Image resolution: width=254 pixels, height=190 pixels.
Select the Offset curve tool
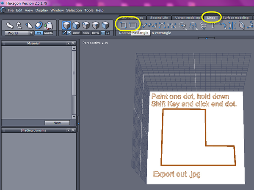coord(223,25)
